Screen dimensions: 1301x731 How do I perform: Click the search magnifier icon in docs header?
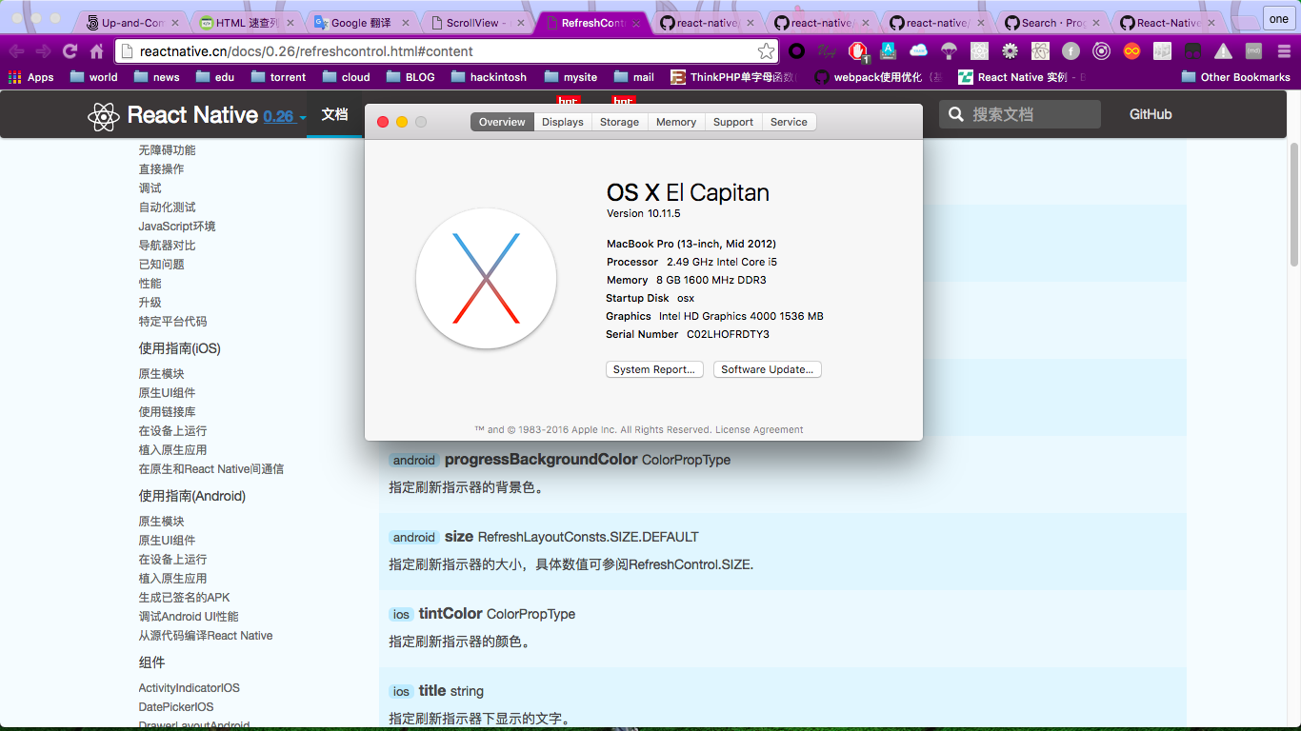tap(955, 114)
